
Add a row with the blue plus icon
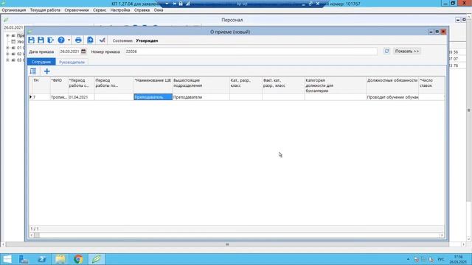(x=46, y=71)
